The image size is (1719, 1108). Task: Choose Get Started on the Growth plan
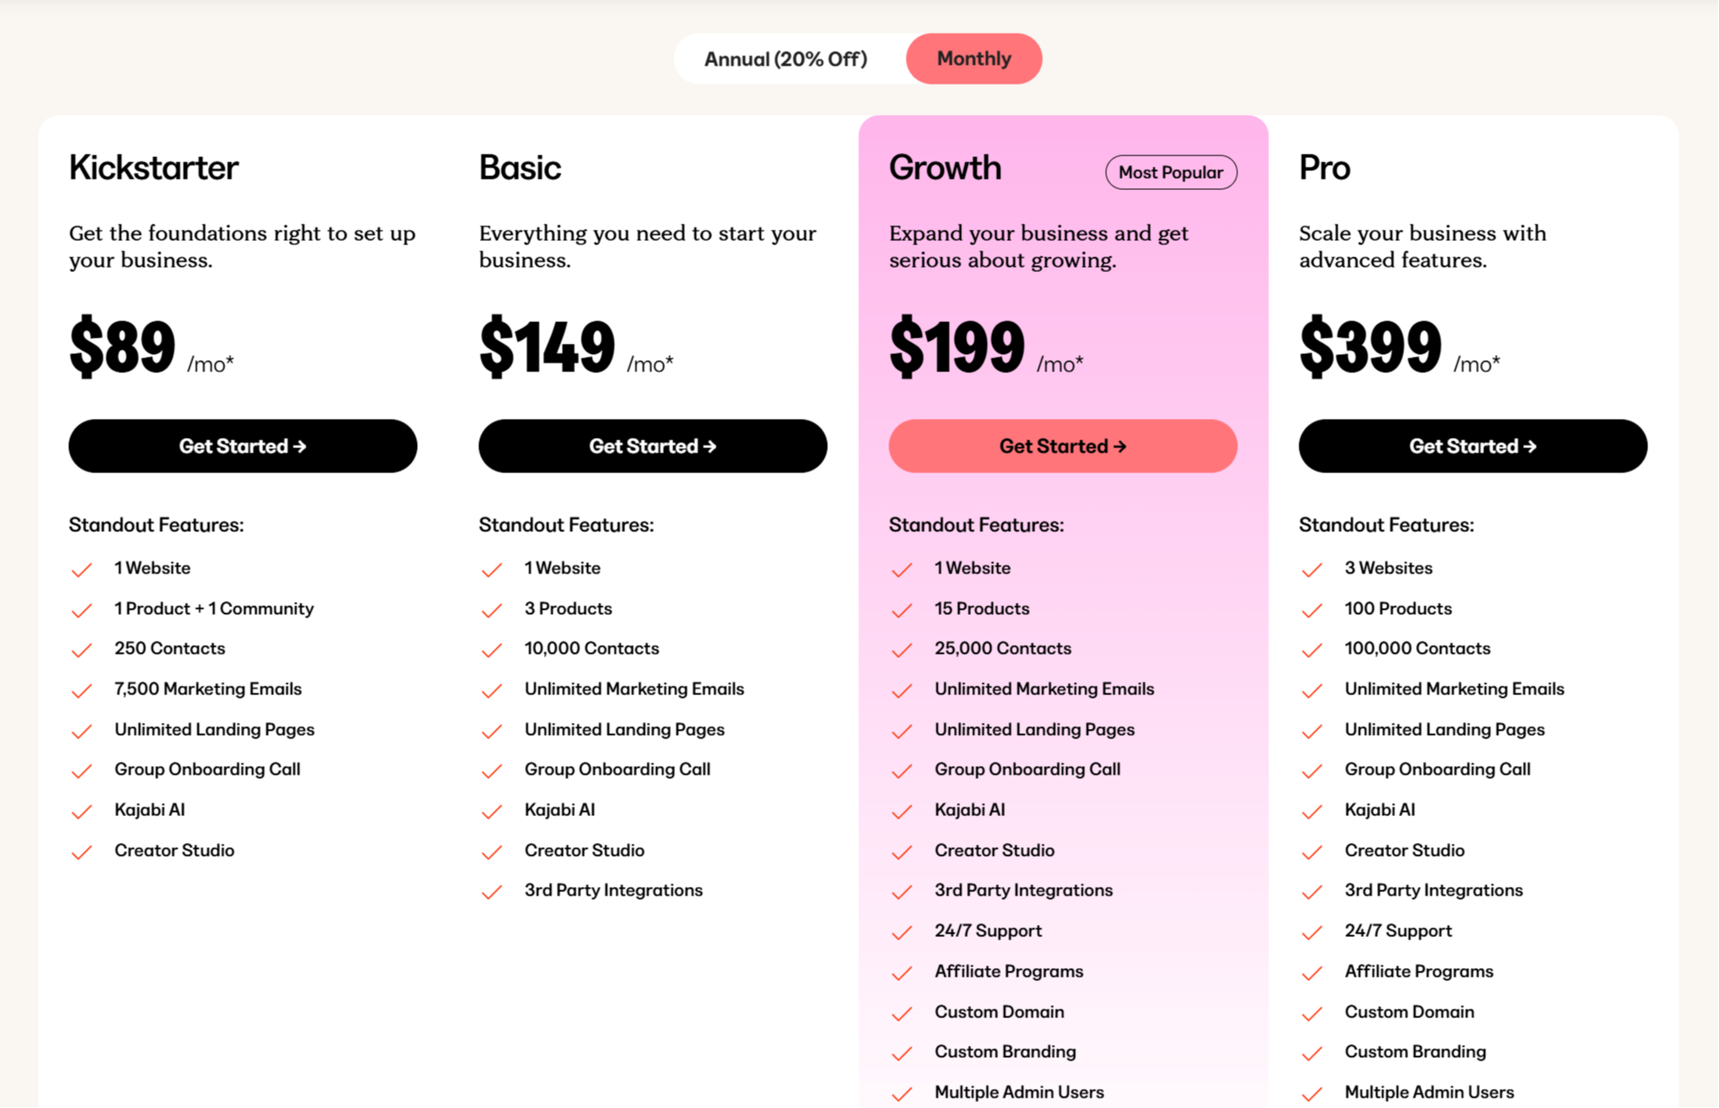[x=1063, y=446]
